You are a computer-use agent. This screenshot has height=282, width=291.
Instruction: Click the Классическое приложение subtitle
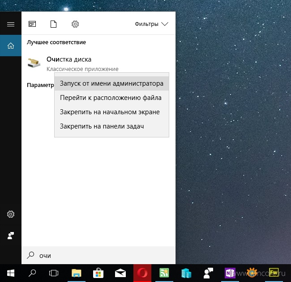[82, 69]
